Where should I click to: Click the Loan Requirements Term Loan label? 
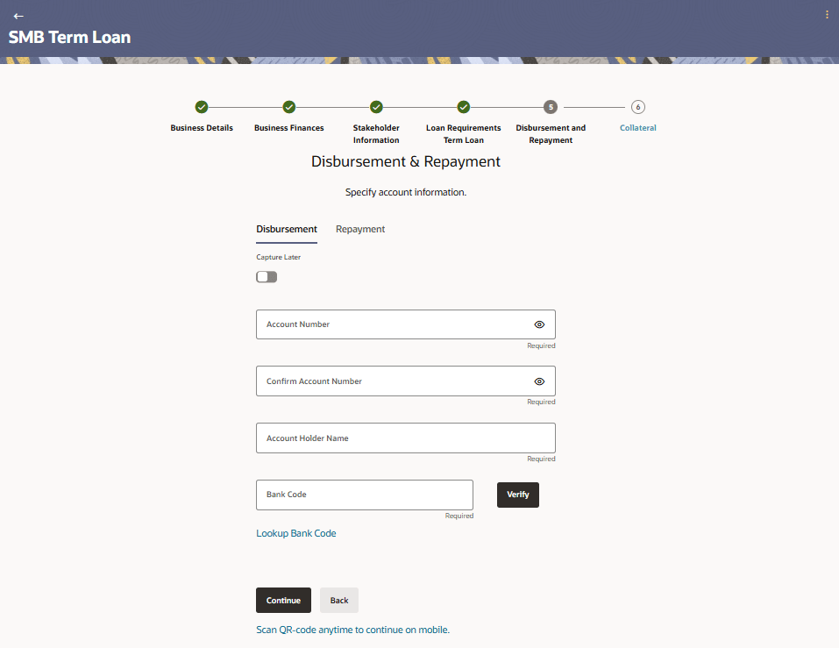(464, 134)
